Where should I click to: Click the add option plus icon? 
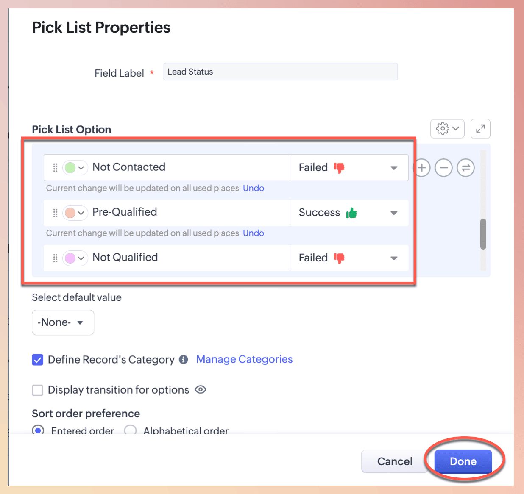point(422,168)
